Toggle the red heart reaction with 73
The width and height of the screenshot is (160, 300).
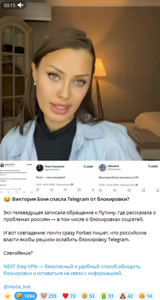coord(69,296)
